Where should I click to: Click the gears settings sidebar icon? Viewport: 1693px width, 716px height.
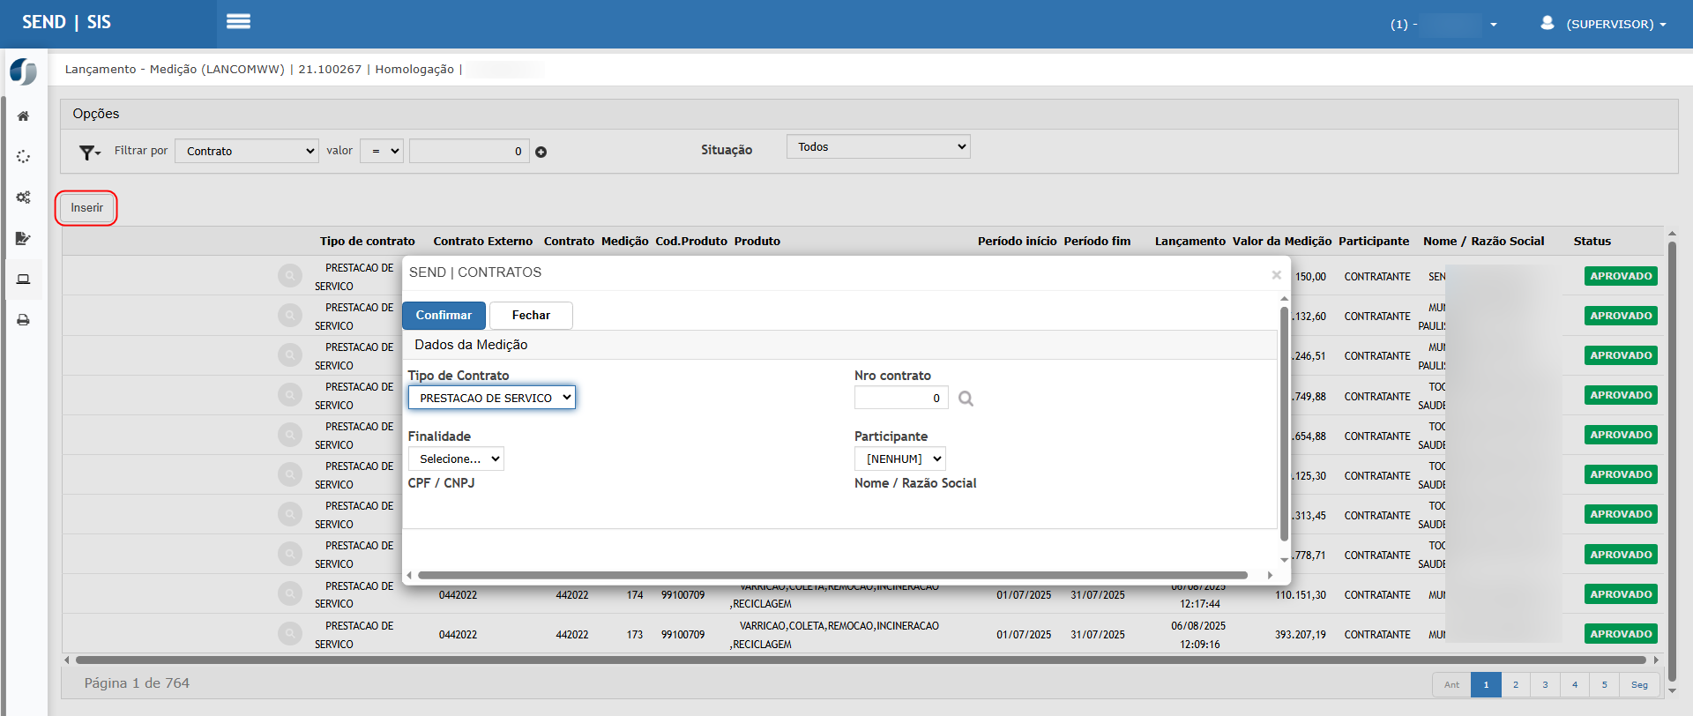click(x=24, y=198)
